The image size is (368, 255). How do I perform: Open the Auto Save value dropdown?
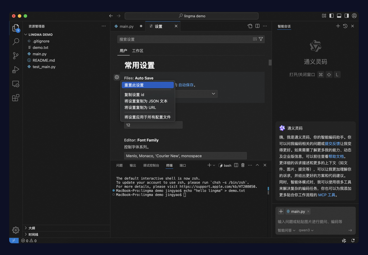click(x=196, y=94)
